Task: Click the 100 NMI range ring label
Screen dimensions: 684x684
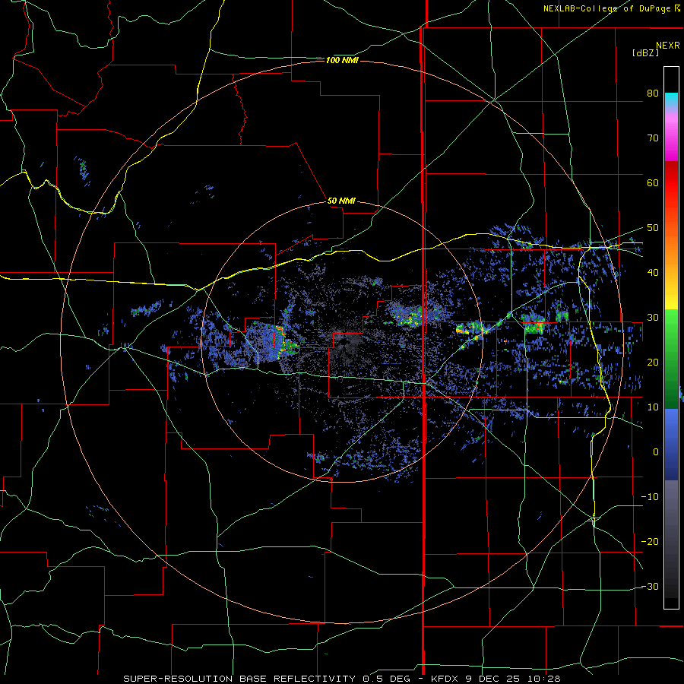Action: (x=342, y=60)
